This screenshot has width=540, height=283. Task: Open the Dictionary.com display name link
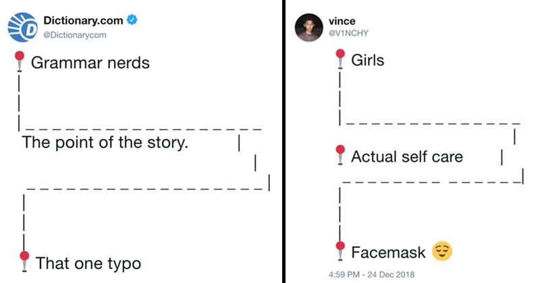(x=83, y=20)
